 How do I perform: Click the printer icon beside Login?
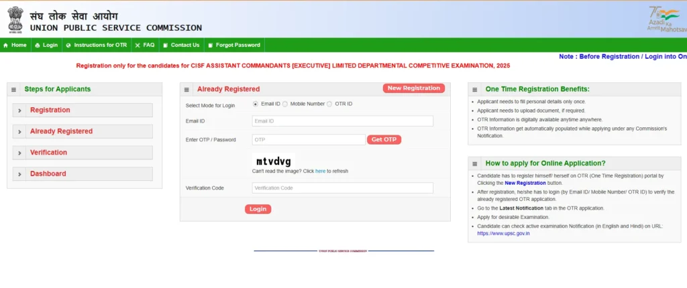pos(38,45)
